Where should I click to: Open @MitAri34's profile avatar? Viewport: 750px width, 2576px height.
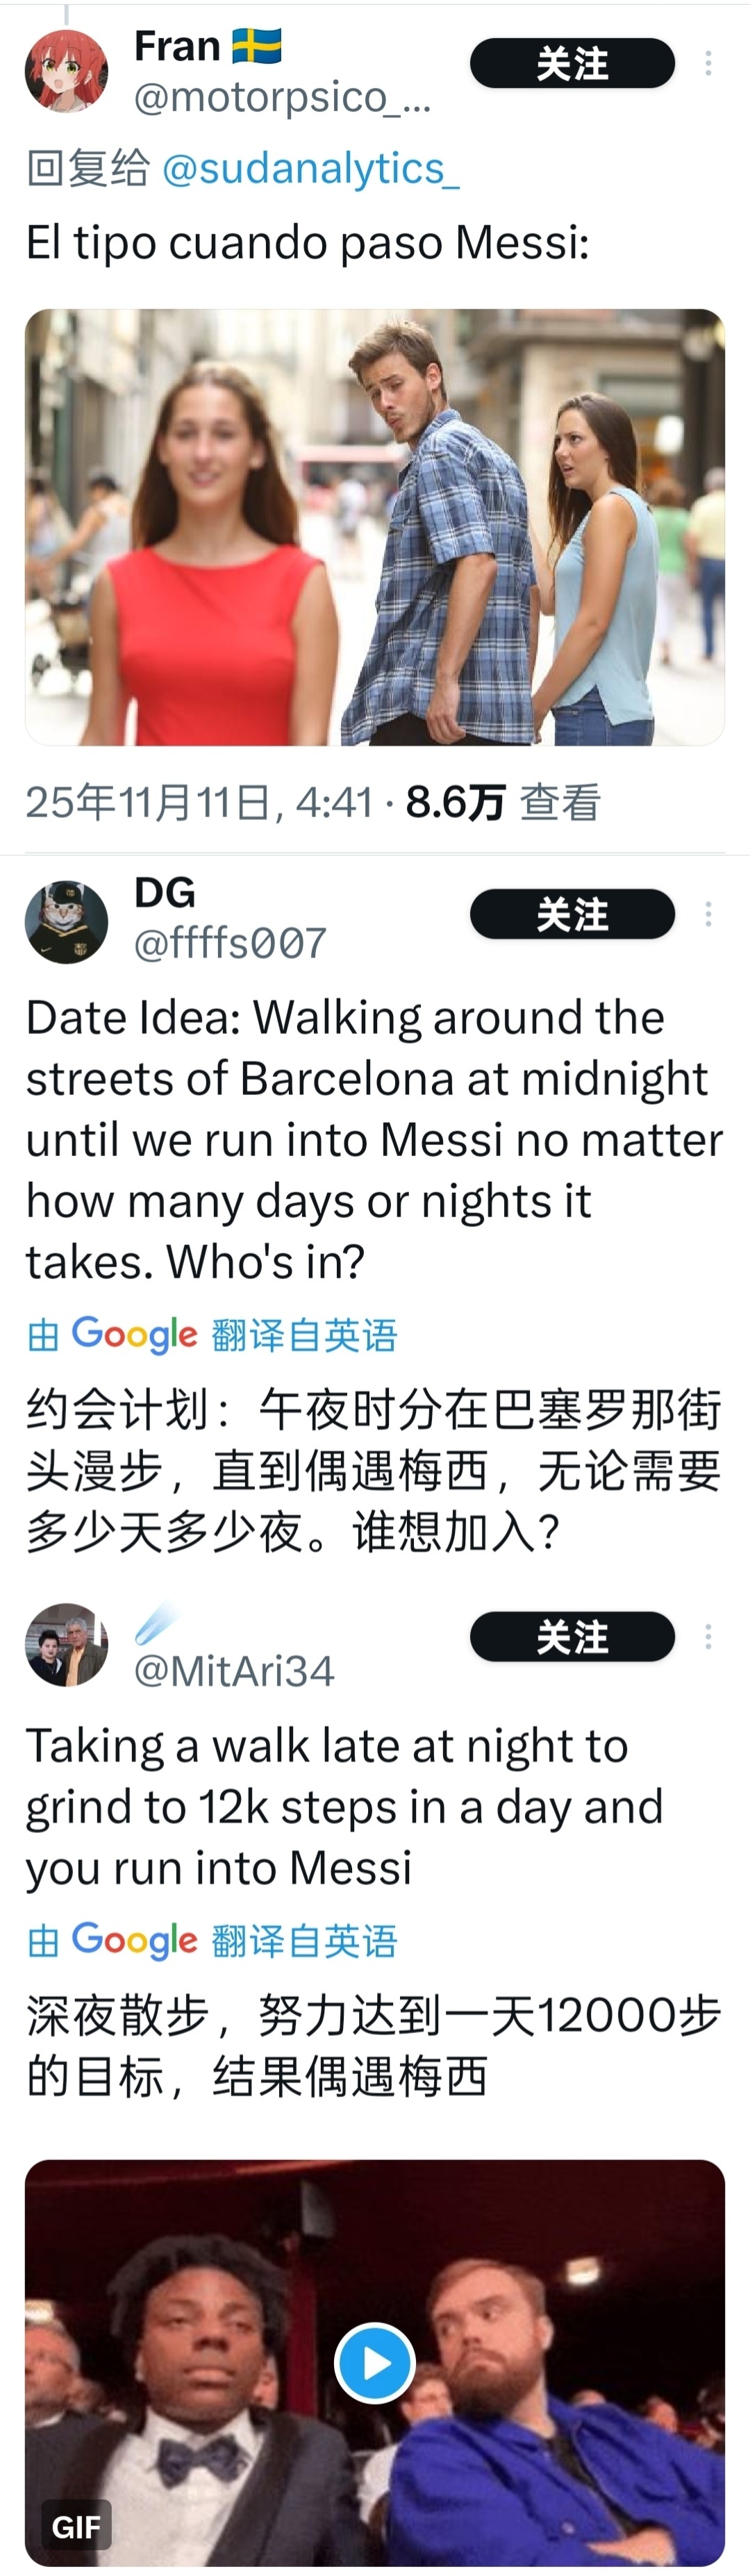[x=66, y=1645]
